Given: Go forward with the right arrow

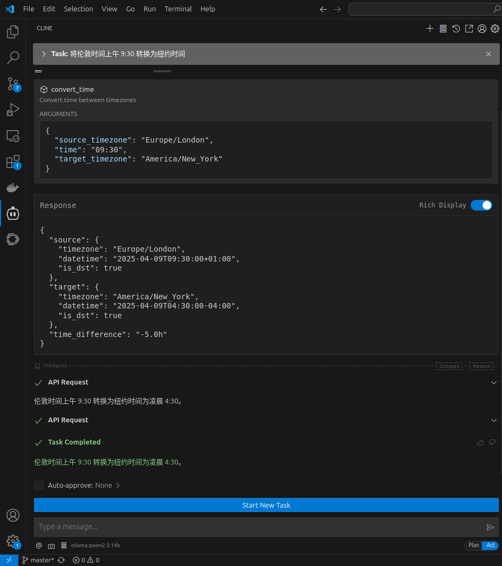Looking at the screenshot, I should (x=337, y=9).
